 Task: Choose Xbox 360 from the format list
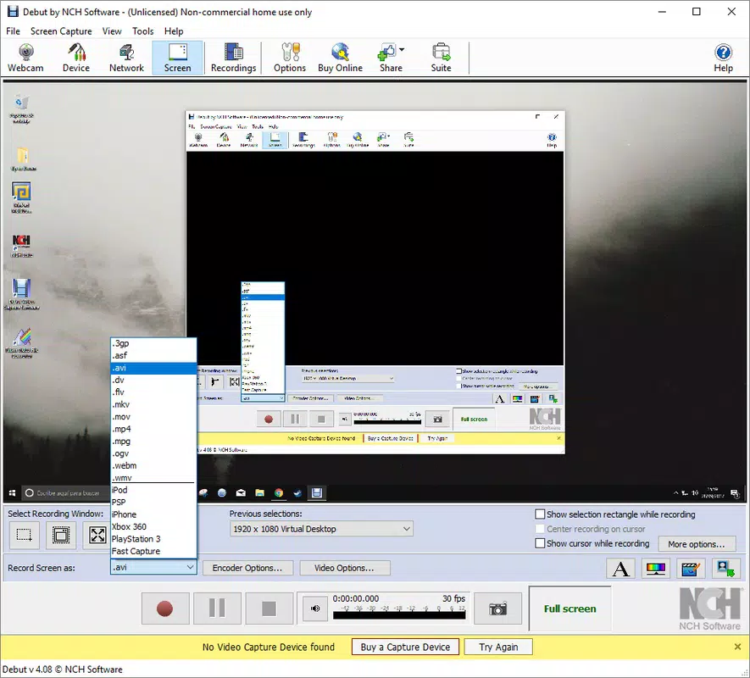click(x=153, y=527)
